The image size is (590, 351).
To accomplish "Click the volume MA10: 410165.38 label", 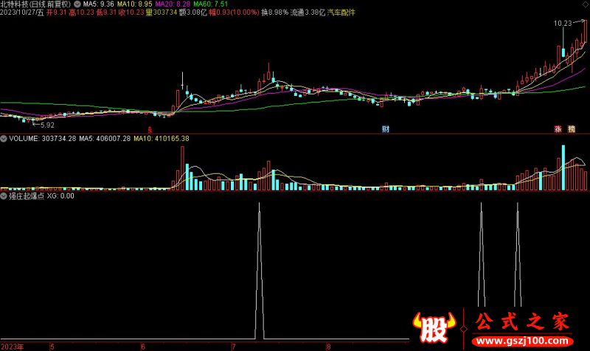I will tap(162, 139).
